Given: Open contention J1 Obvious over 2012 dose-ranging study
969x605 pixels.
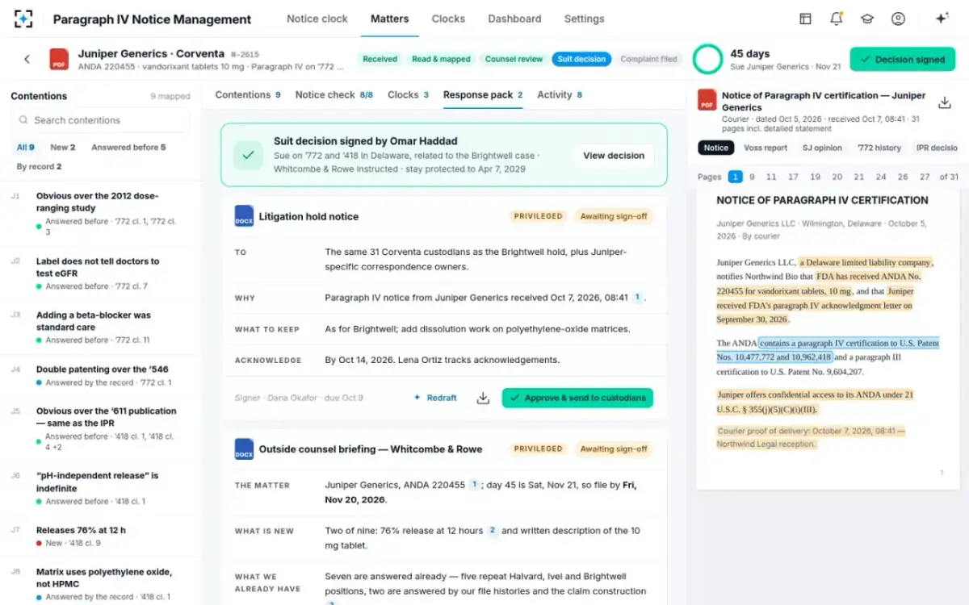Looking at the screenshot, I should [x=101, y=213].
